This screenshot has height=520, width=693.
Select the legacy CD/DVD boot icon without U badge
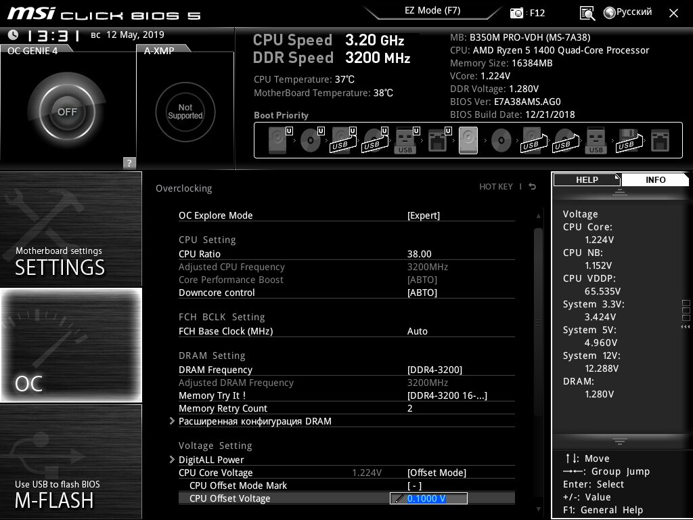click(x=501, y=140)
